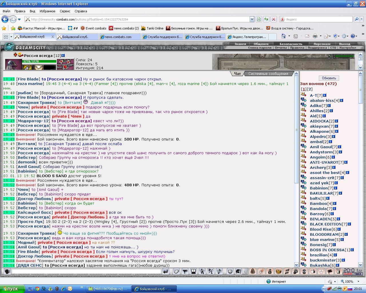
Task: Click the Яндекс search box
Action: pos(316,19)
